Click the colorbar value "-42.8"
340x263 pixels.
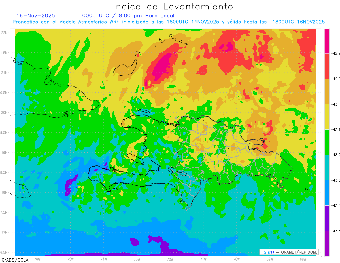pos(335,53)
